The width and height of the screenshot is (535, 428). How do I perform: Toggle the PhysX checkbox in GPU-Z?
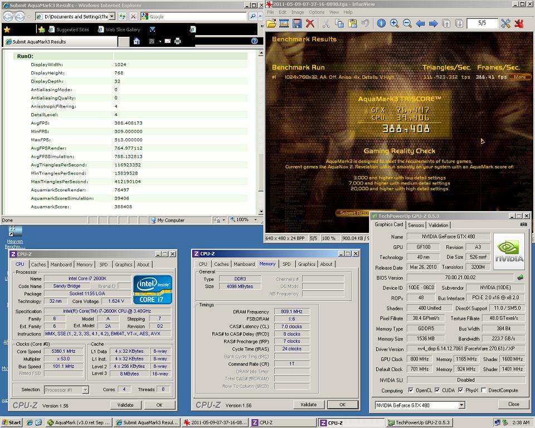coord(461,390)
